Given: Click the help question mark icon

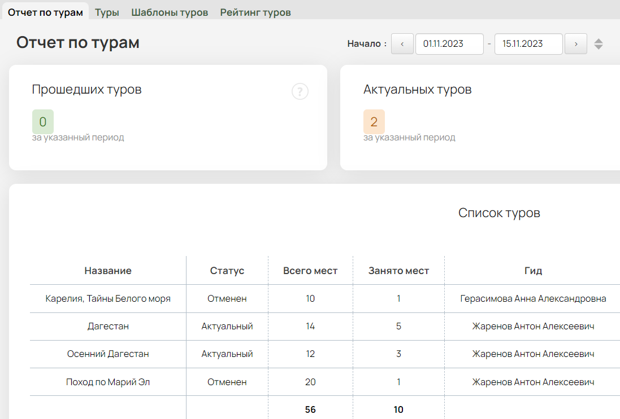Looking at the screenshot, I should pyautogui.click(x=300, y=91).
